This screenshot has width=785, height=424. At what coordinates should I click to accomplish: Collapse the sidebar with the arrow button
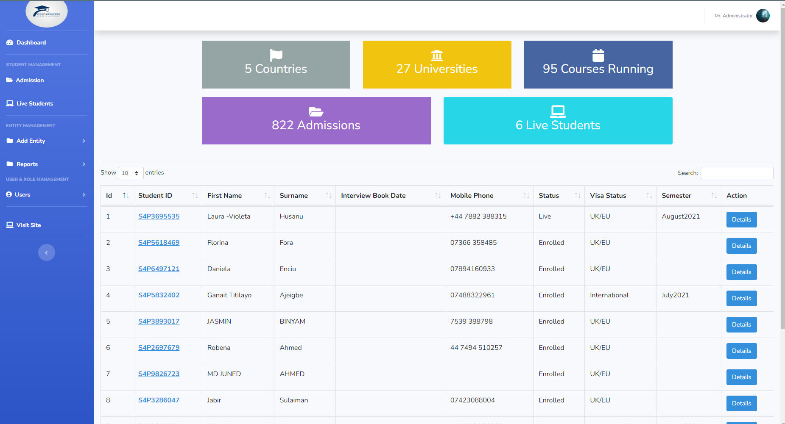(x=47, y=252)
